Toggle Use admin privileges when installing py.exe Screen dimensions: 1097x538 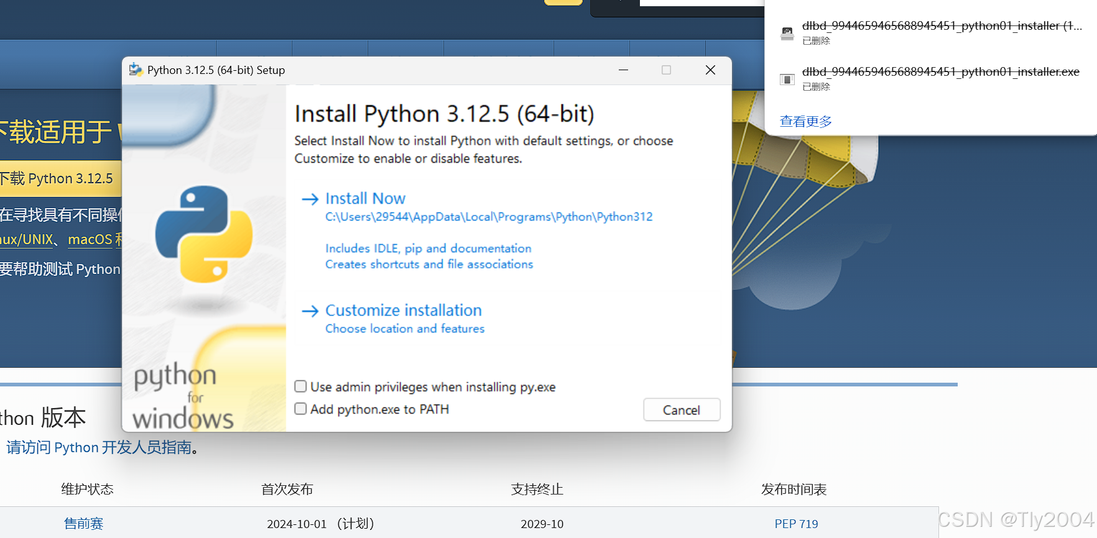point(300,386)
